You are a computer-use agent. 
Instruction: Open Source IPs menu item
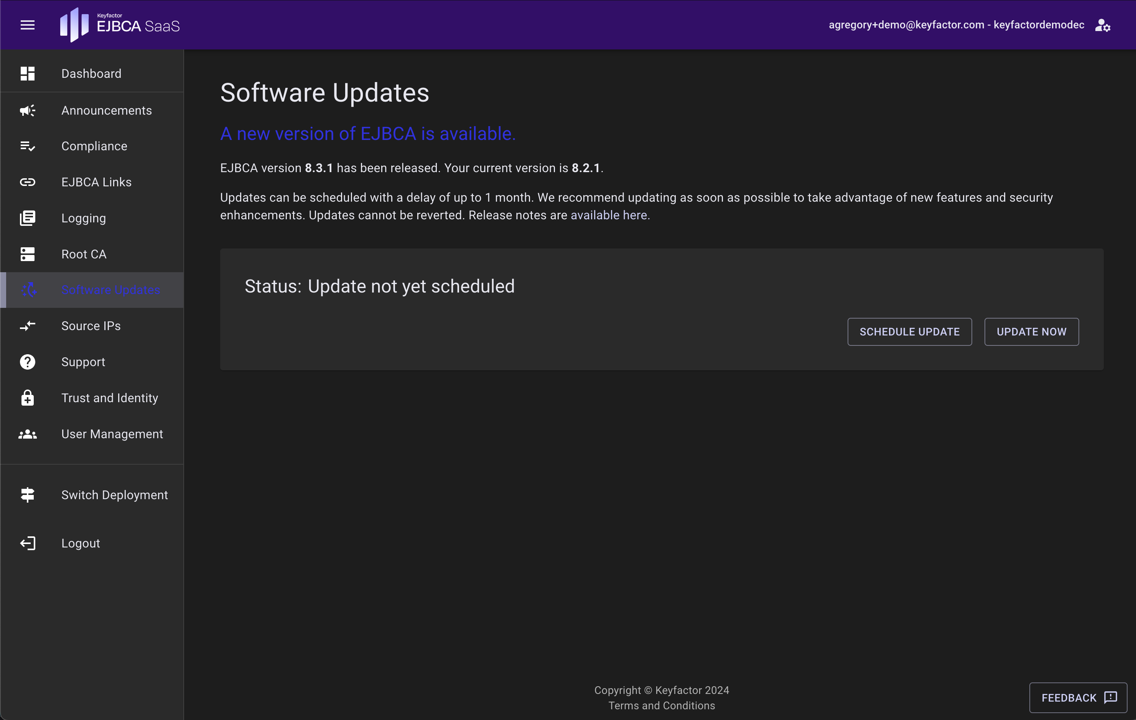[91, 326]
